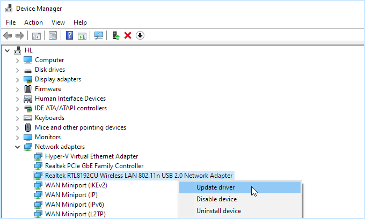Click the Network adapters category icon
This screenshot has height=219, width=365.
28,147
